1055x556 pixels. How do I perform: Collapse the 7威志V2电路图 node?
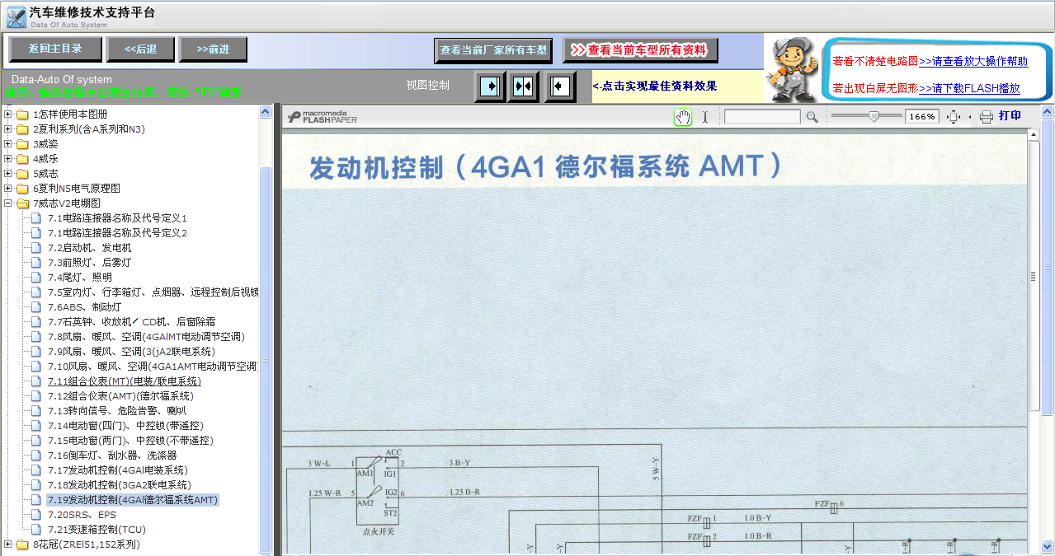click(8, 203)
